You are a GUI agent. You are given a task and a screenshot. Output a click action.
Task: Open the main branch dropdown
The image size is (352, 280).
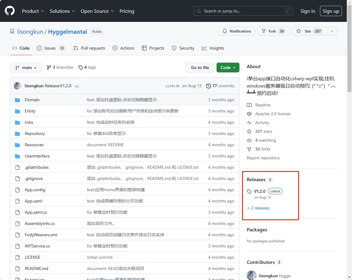click(x=26, y=67)
